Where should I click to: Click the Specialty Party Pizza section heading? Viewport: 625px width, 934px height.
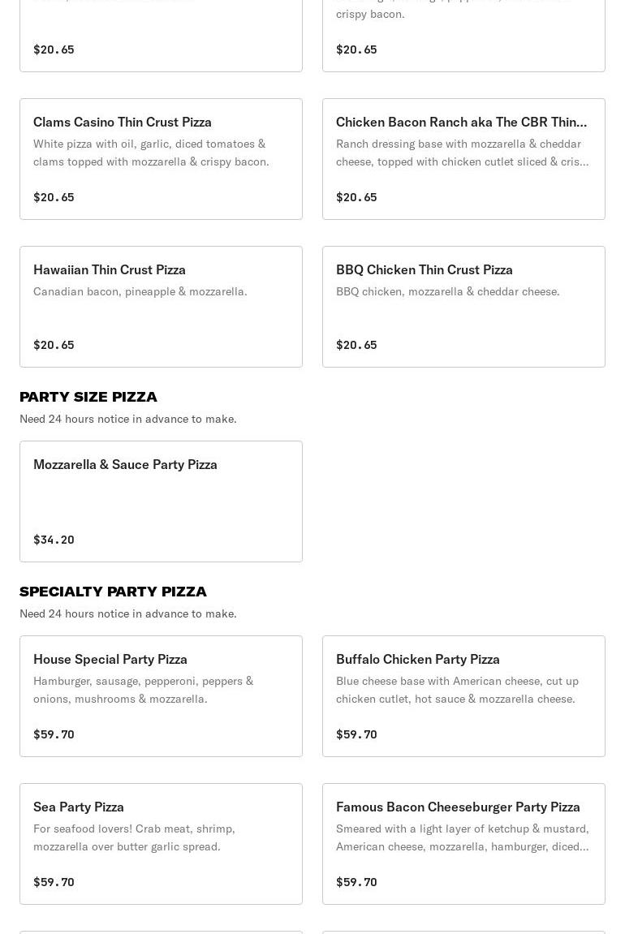[x=113, y=592]
